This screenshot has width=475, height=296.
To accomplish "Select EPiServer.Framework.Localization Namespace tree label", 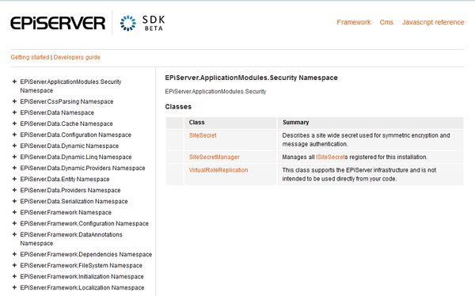I will click(82, 287).
